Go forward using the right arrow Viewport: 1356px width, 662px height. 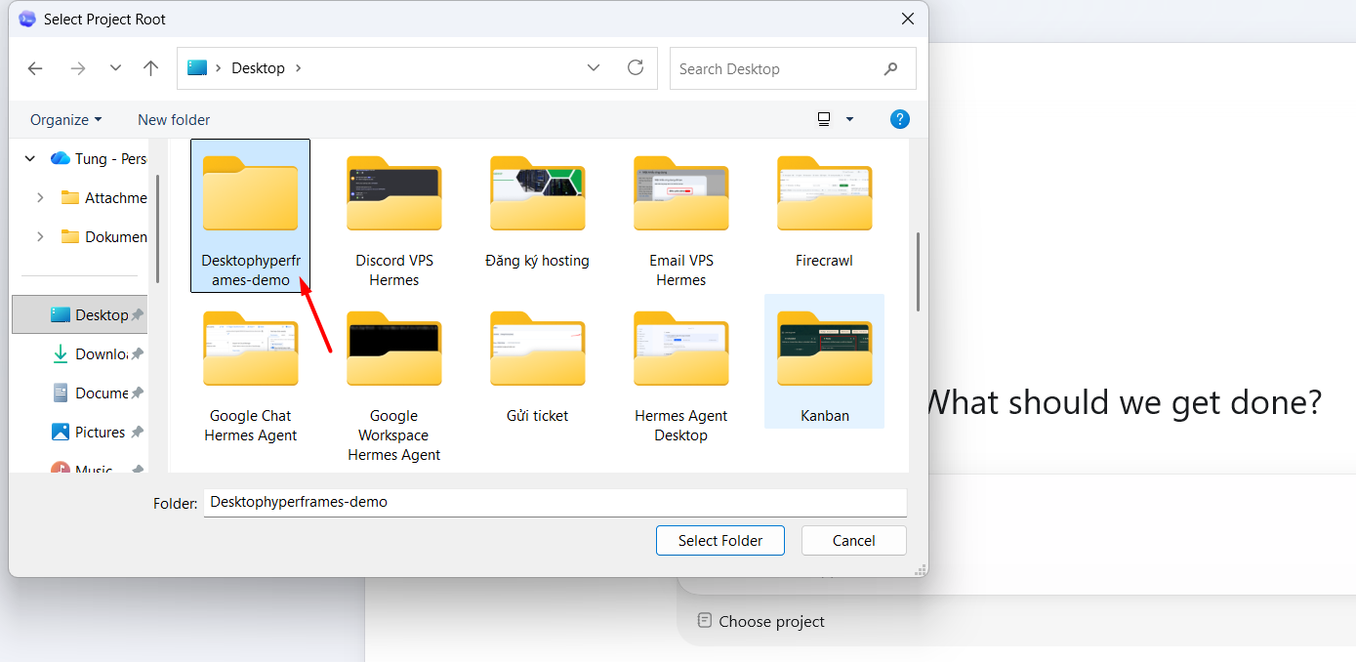click(78, 68)
